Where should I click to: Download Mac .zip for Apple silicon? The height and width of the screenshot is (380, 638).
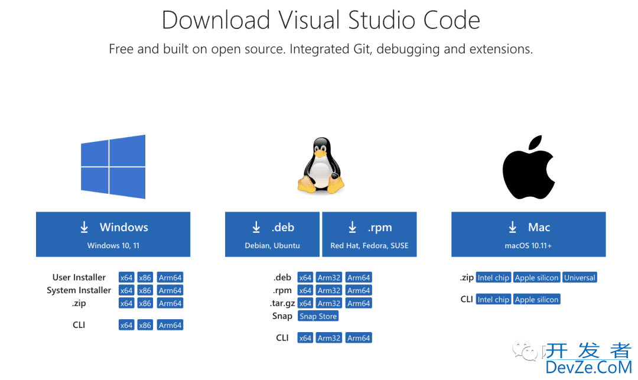point(536,278)
